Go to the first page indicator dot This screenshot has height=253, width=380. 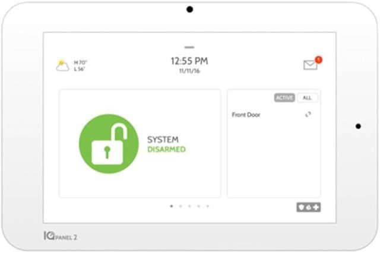coord(172,206)
